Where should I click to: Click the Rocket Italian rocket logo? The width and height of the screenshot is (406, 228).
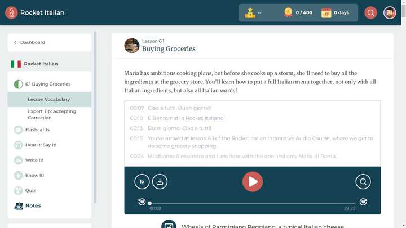(x=11, y=12)
